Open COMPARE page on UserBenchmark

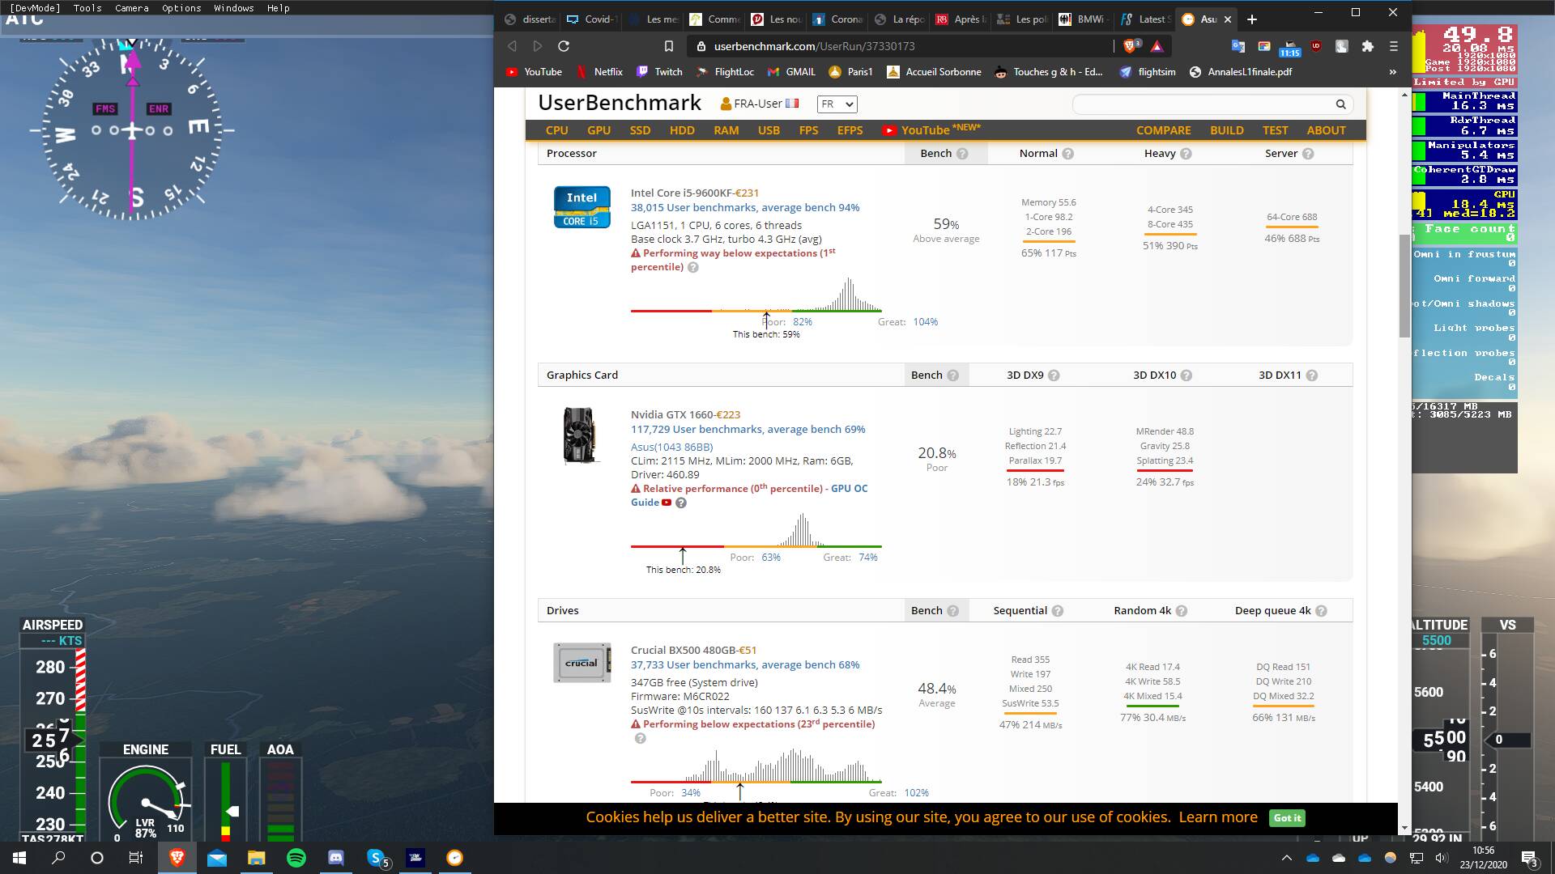1163,130
